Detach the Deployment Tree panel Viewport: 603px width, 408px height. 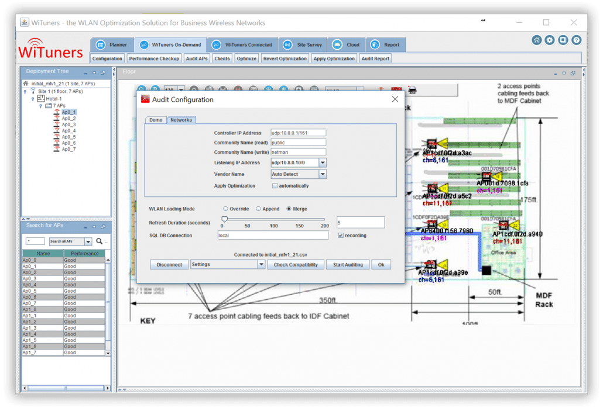click(103, 72)
